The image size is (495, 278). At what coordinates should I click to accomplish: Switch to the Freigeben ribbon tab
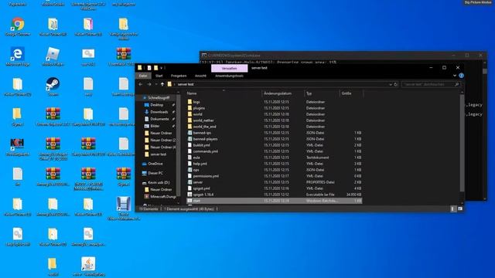pos(179,76)
